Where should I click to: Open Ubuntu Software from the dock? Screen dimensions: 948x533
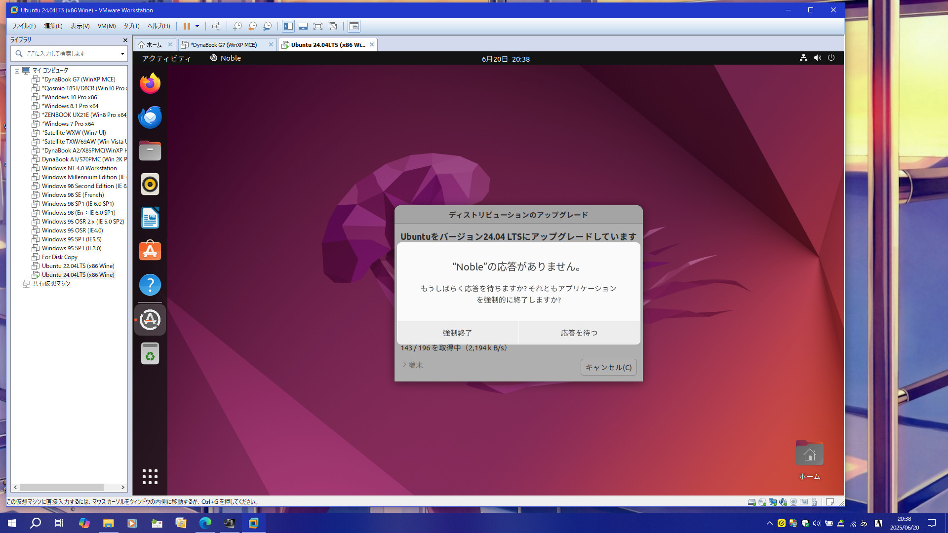150,251
